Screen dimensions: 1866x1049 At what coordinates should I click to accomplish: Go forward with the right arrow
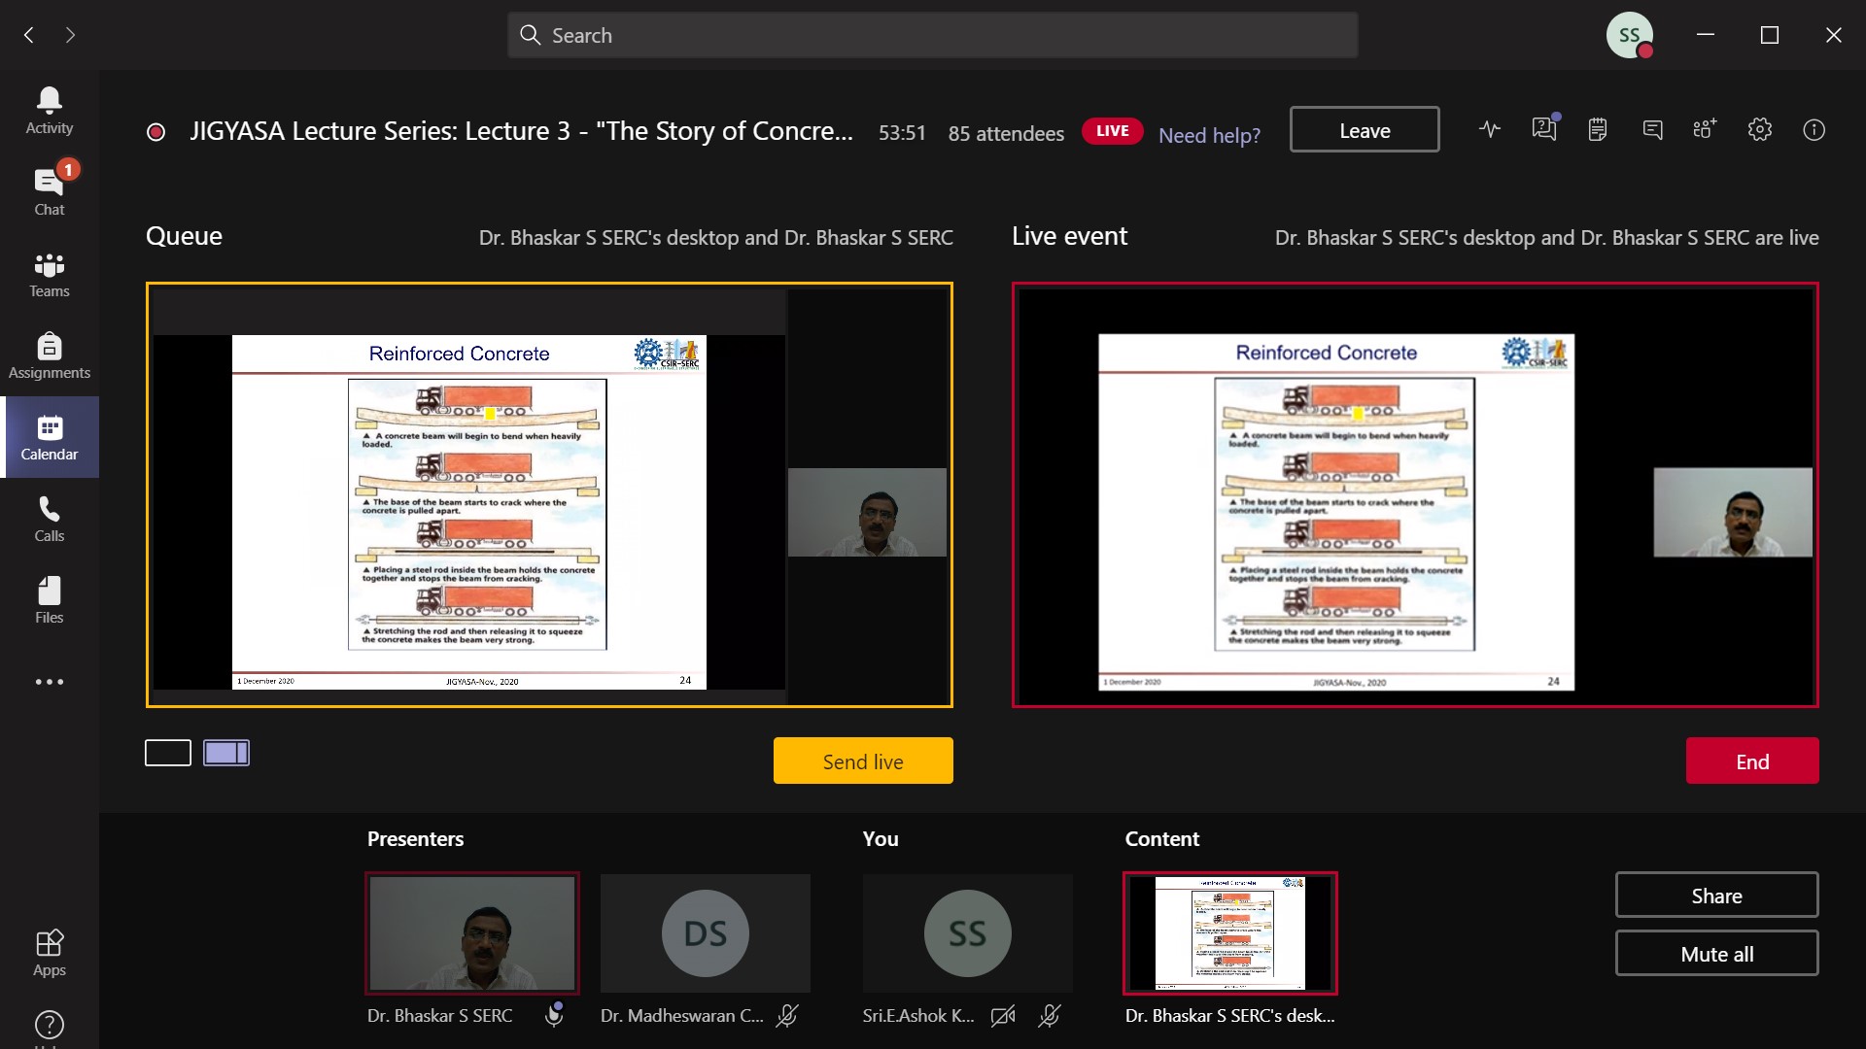[70, 35]
